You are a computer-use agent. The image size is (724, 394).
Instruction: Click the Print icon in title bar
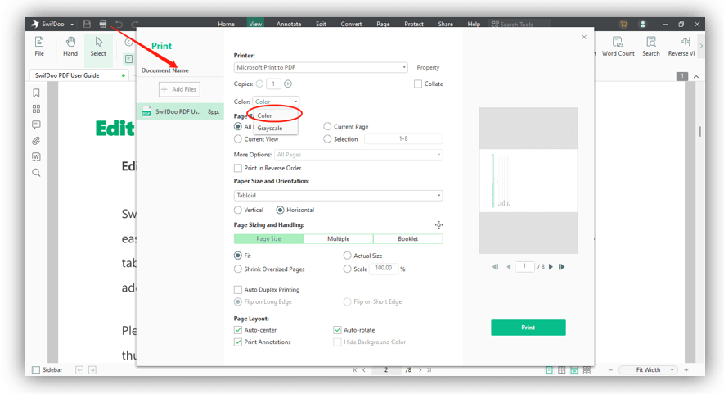pyautogui.click(x=102, y=24)
